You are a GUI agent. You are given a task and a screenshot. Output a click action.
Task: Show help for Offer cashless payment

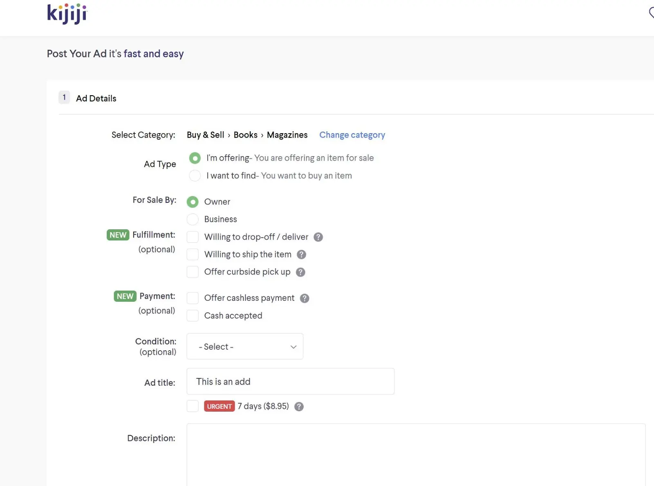305,298
